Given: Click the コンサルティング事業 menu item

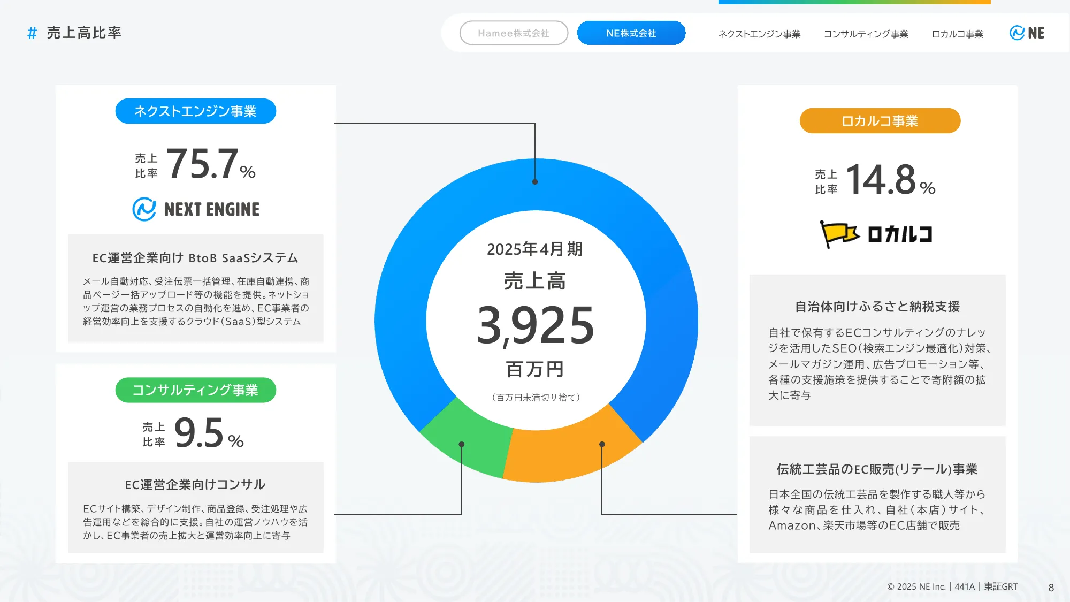Looking at the screenshot, I should (866, 34).
